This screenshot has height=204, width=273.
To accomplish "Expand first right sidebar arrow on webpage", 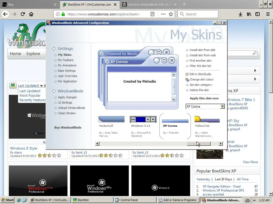I will [255, 70].
